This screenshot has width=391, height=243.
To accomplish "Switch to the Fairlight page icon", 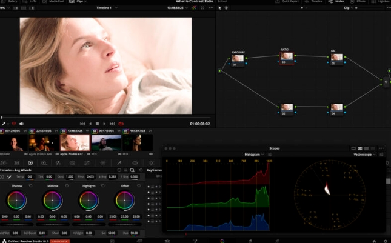I will tap(250, 241).
